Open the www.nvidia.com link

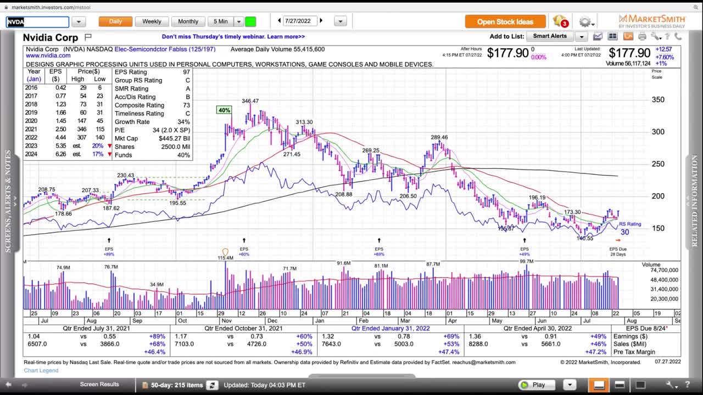point(48,55)
